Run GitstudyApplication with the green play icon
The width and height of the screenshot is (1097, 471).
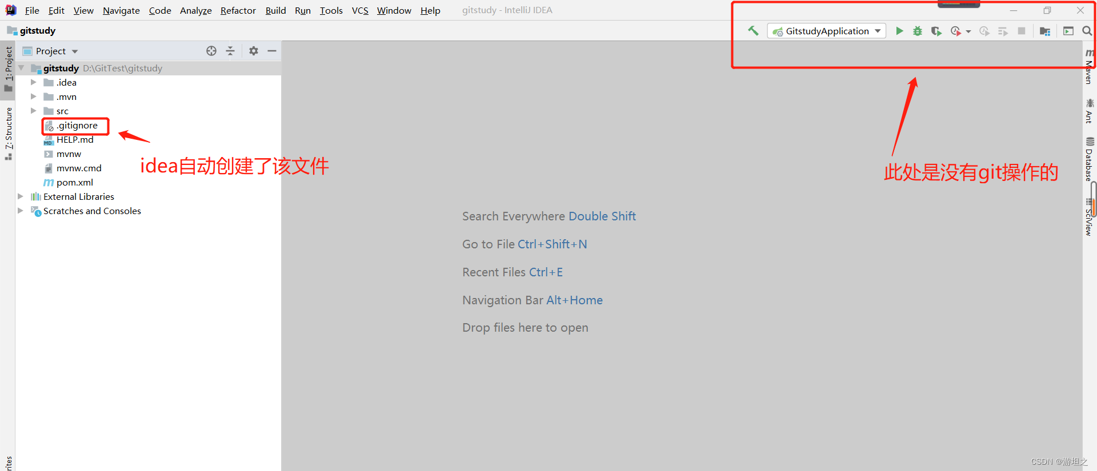(x=899, y=31)
